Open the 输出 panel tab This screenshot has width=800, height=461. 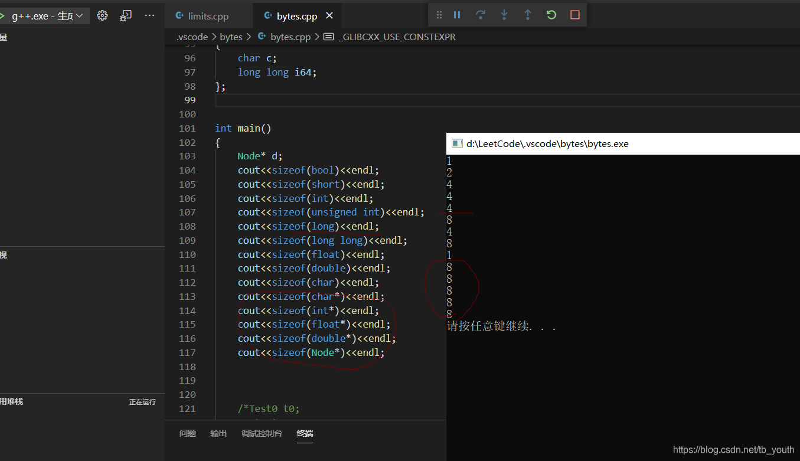coord(218,433)
